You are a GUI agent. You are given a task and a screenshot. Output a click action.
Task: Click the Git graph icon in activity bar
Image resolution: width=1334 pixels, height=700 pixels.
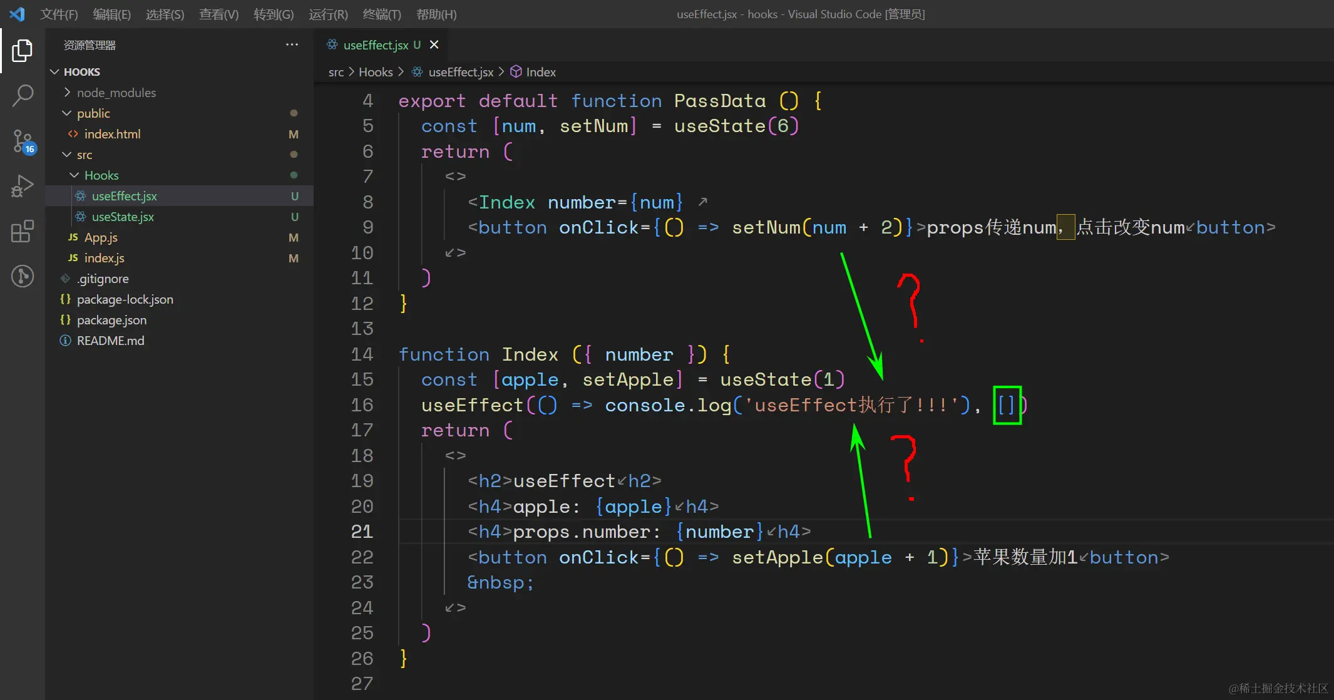(x=22, y=276)
